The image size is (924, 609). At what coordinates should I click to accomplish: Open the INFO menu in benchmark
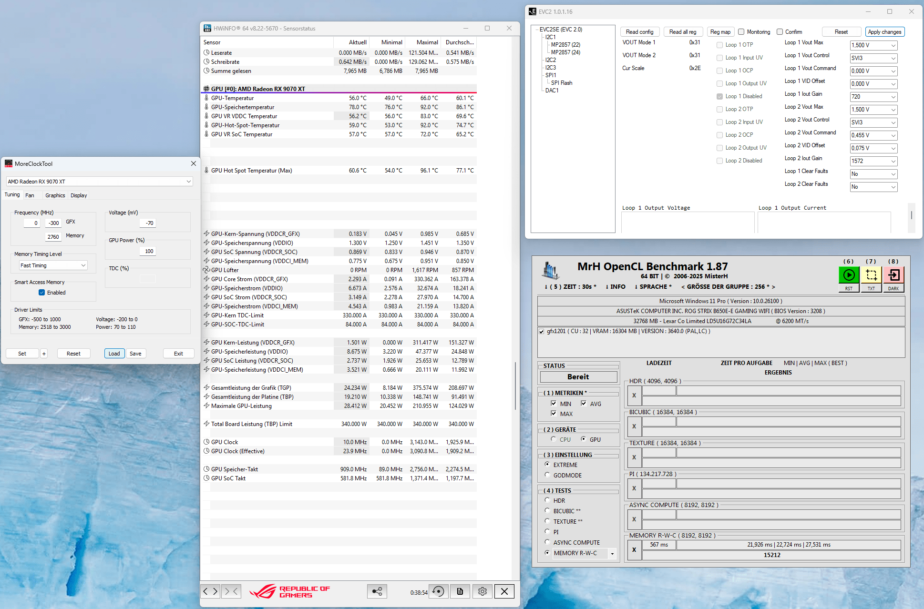point(616,287)
